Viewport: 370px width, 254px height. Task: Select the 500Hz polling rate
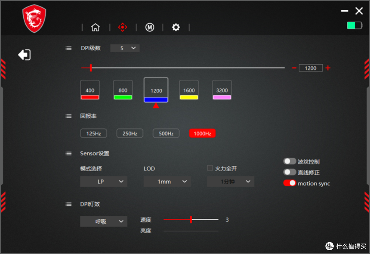pos(166,133)
